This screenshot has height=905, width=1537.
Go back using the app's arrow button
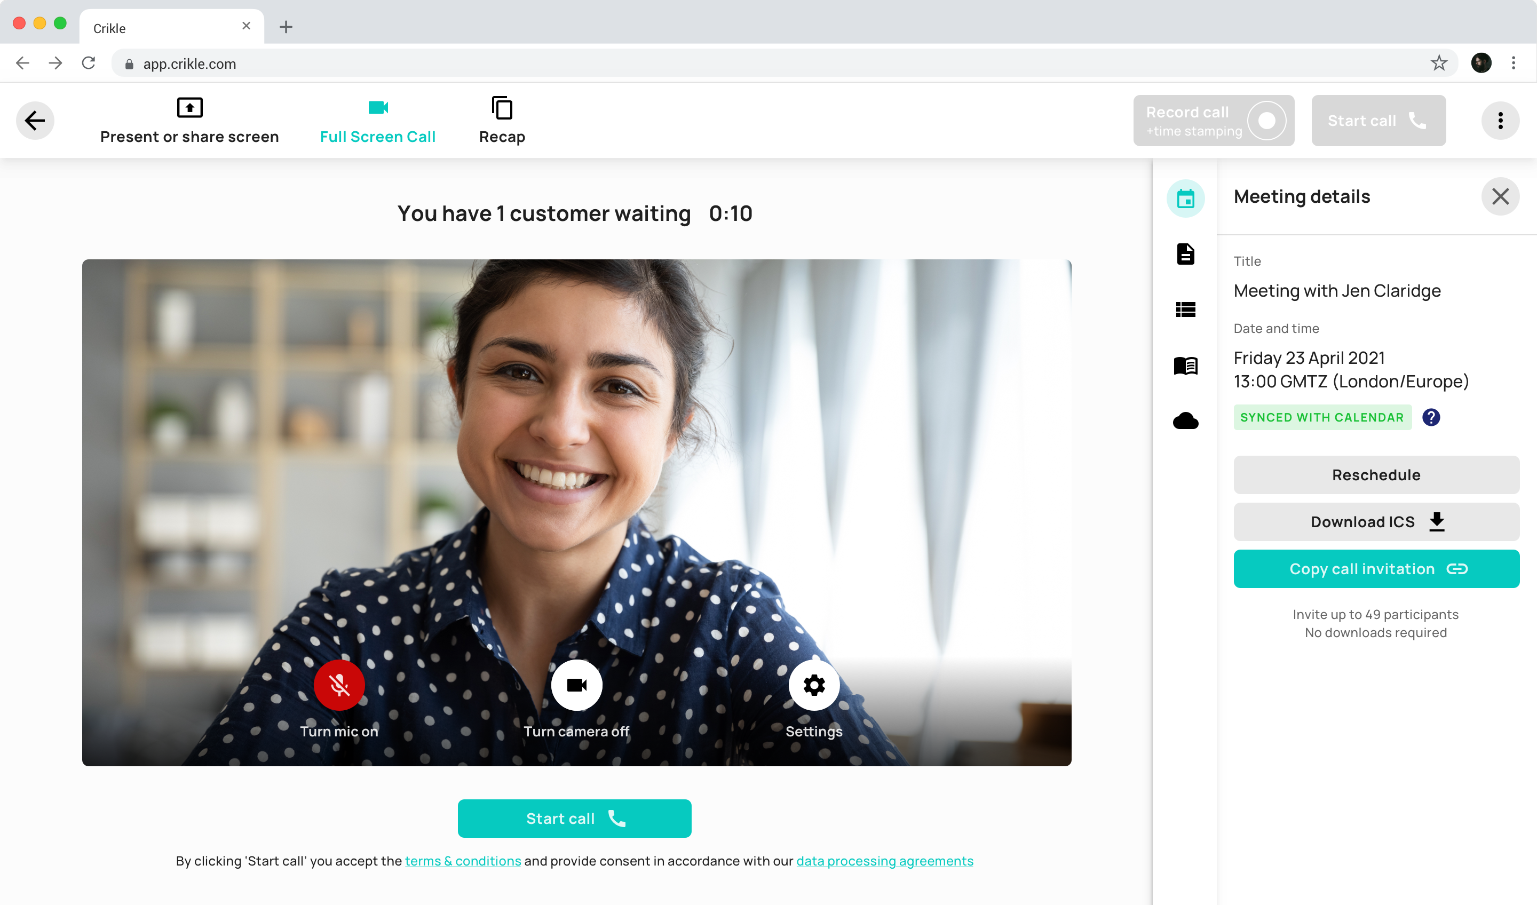click(x=35, y=120)
